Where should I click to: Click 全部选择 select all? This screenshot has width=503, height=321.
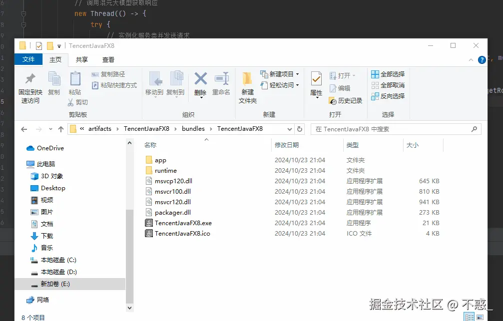point(388,74)
